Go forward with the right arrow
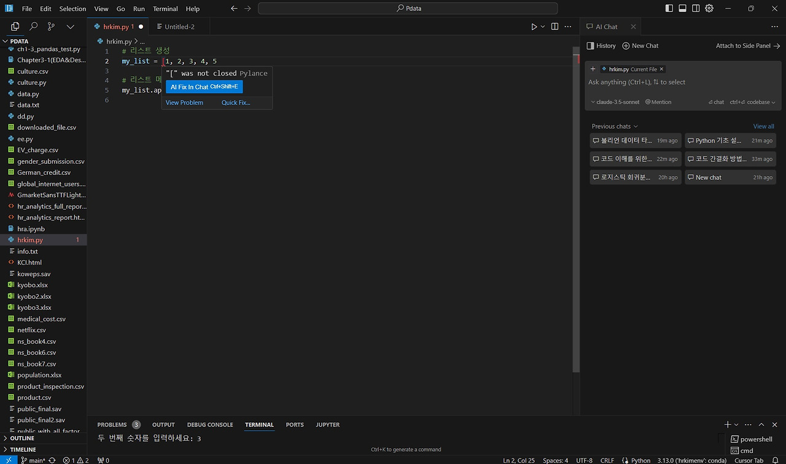Screen dimensions: 786x464 [x=247, y=9]
